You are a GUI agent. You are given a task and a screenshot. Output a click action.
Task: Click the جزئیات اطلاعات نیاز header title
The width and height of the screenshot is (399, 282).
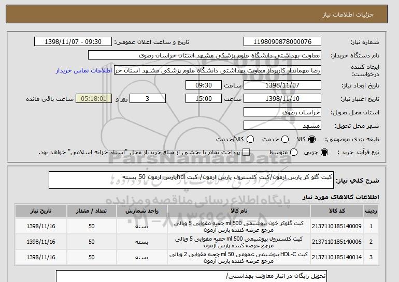tap(348, 14)
